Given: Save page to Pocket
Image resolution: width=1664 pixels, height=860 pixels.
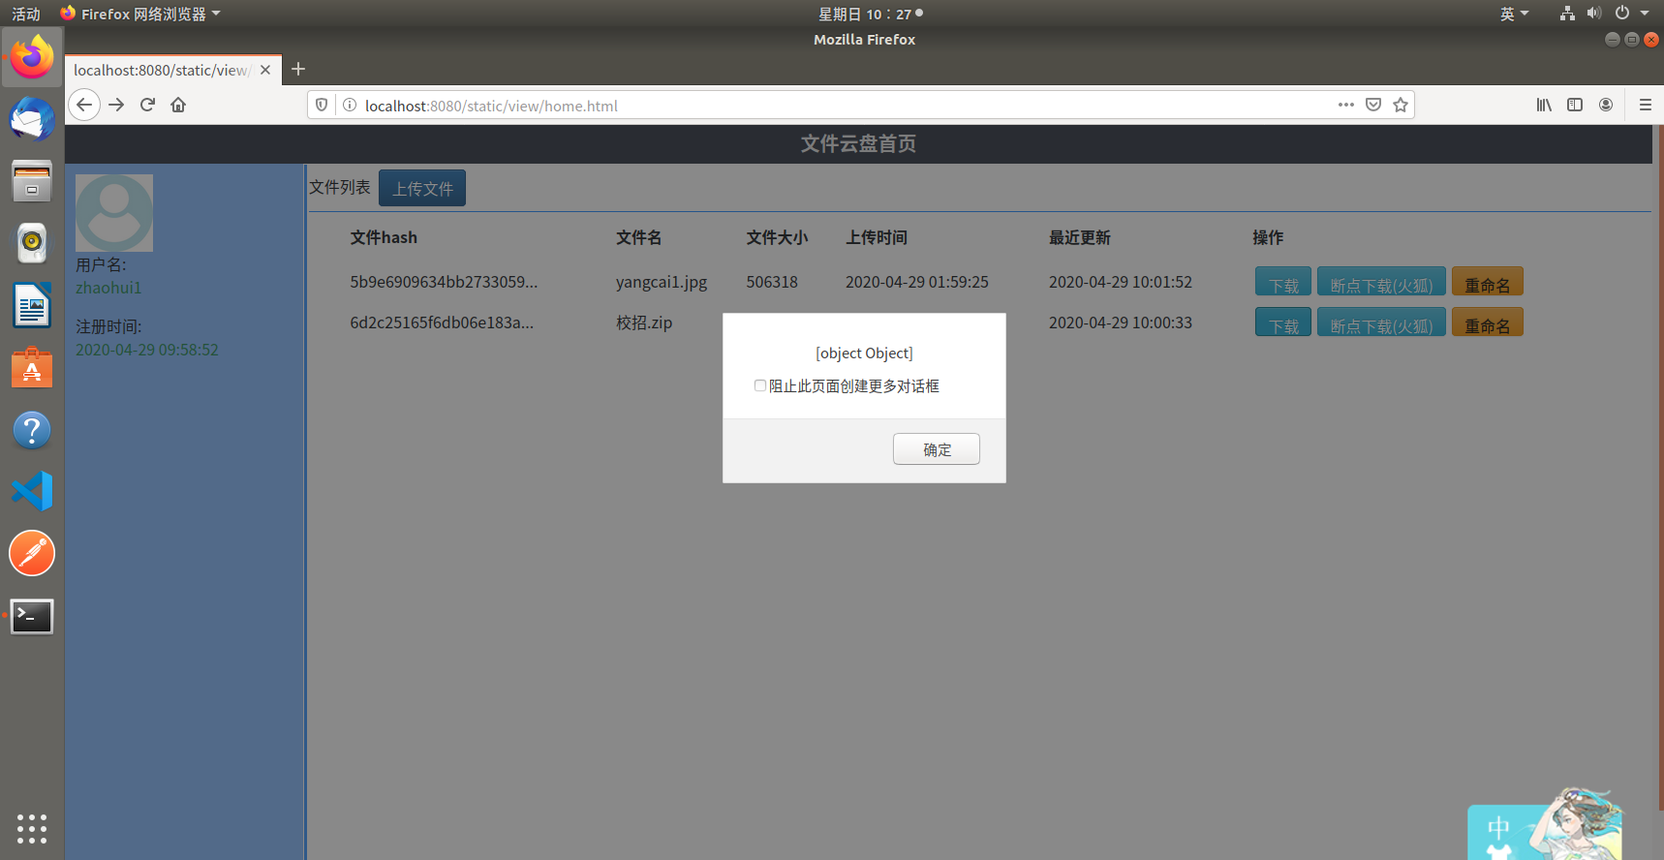Looking at the screenshot, I should 1373,105.
